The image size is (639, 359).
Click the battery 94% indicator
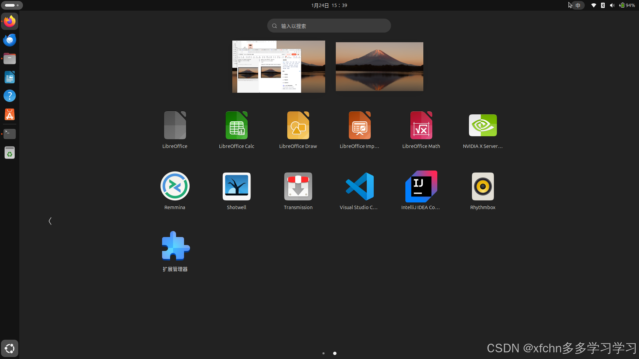[627, 5]
